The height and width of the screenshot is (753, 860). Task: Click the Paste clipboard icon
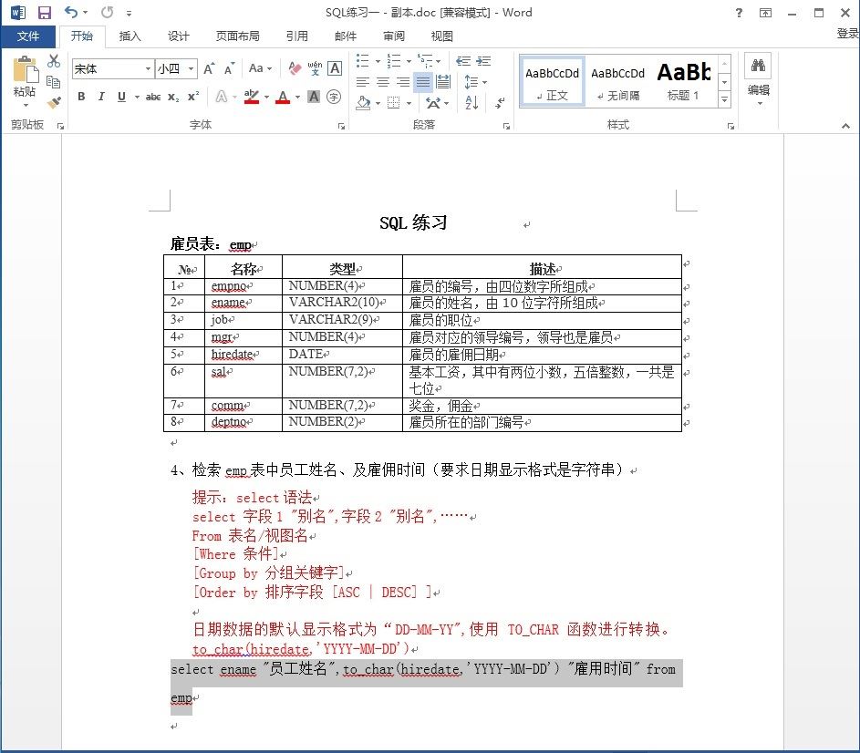[26, 69]
